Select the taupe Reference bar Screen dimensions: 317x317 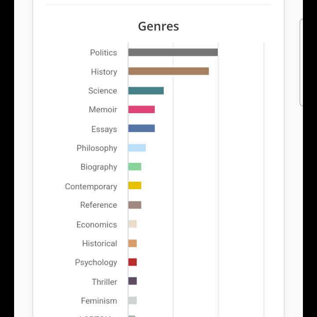[x=135, y=205]
